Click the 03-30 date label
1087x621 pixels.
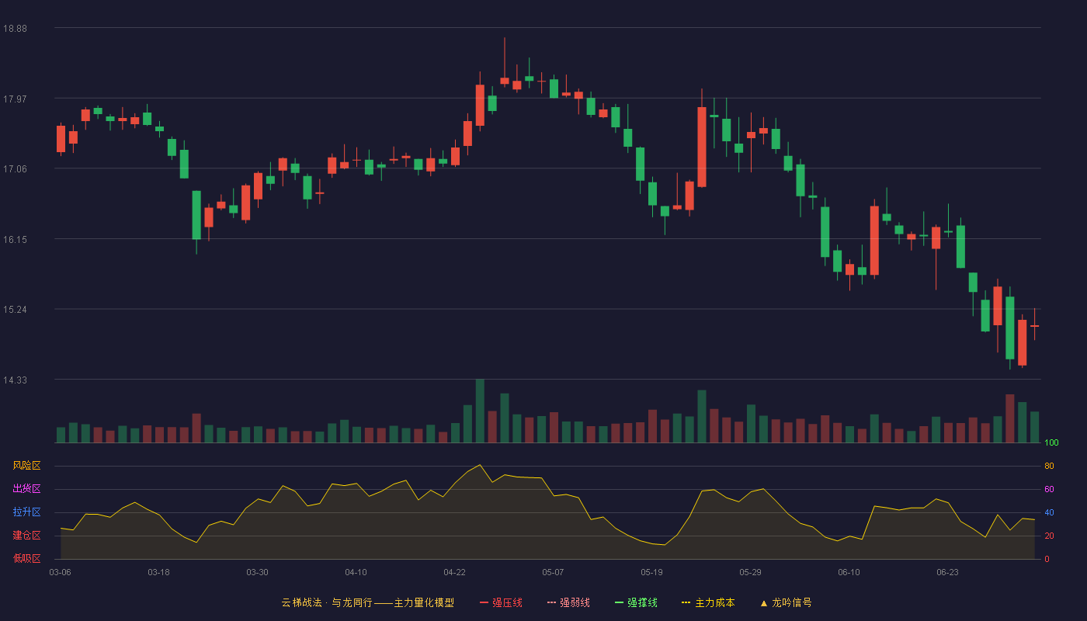[x=257, y=572]
